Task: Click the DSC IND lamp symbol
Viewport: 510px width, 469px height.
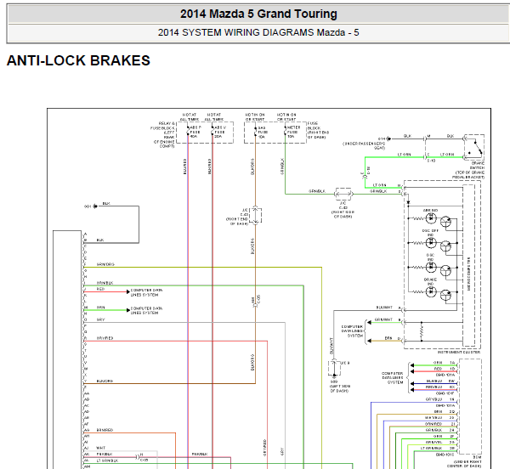Action: 431,267
